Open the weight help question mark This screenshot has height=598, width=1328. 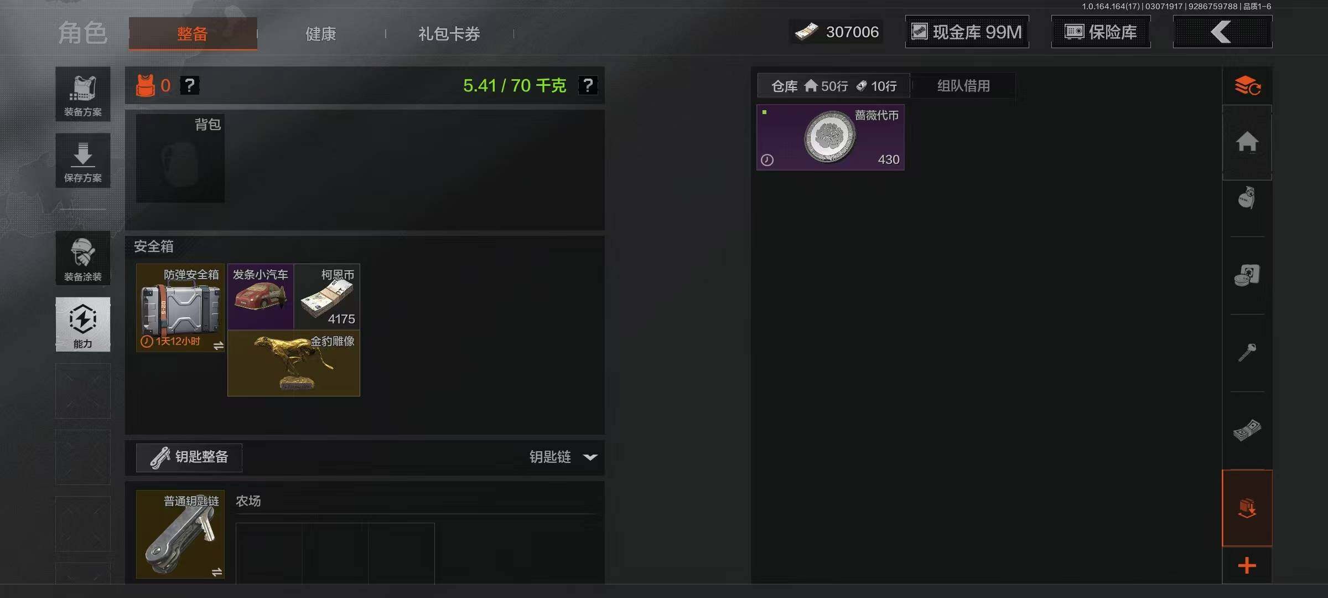pos(588,85)
